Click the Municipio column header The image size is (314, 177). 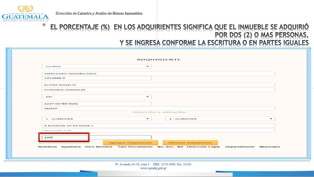coord(270,147)
